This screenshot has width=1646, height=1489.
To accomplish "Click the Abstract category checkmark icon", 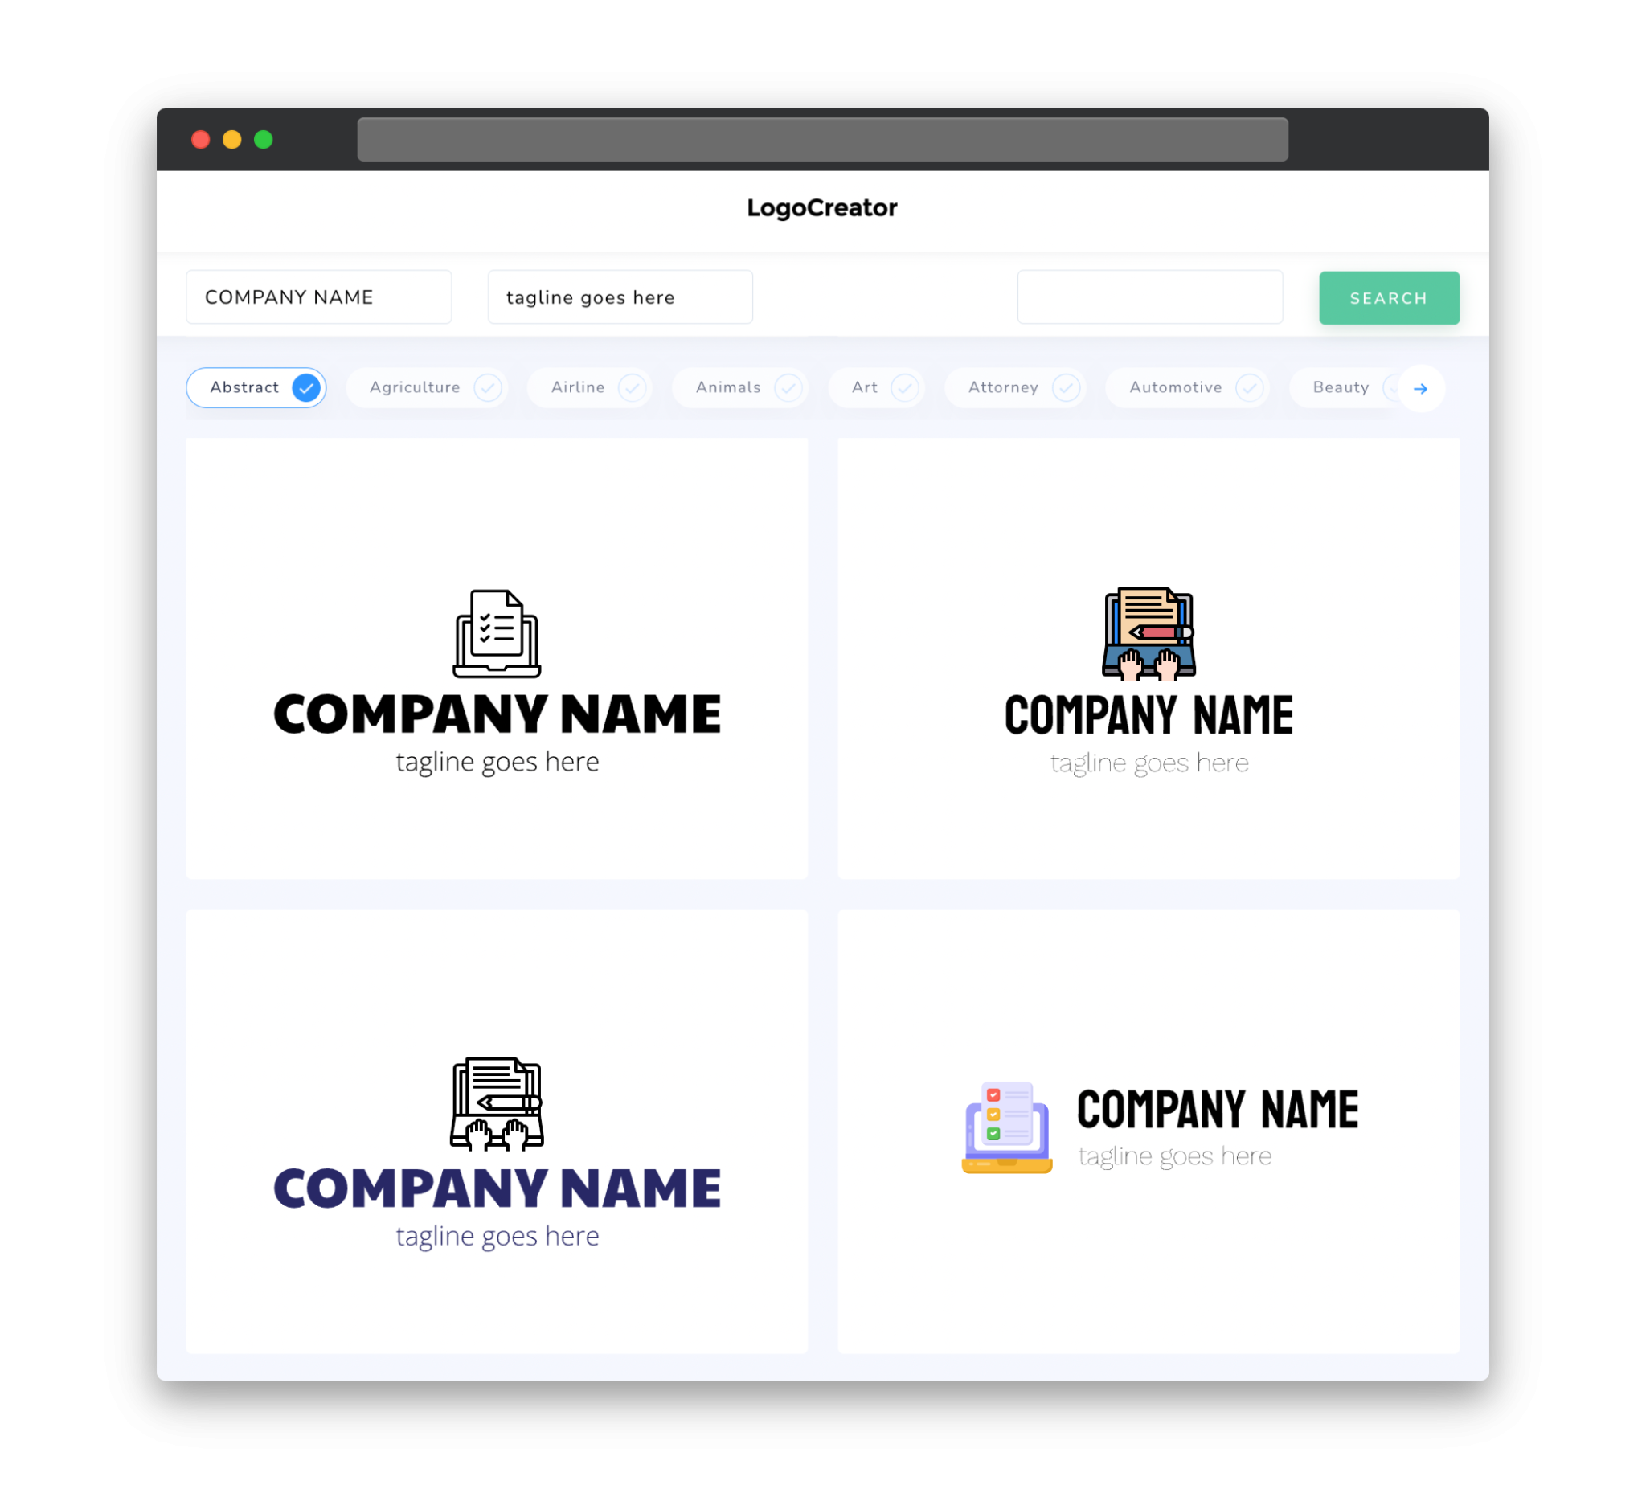I will pos(305,387).
